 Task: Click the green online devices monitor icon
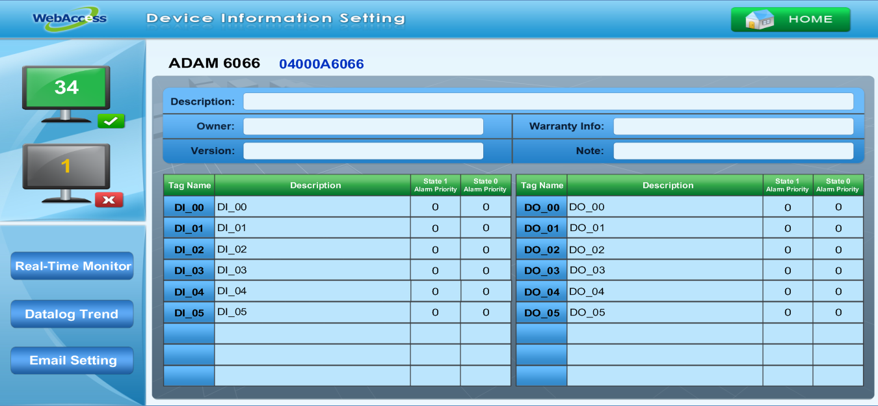[66, 94]
